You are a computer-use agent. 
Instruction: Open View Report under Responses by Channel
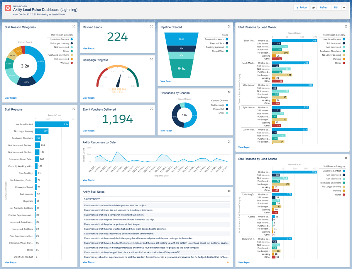pos(166,131)
